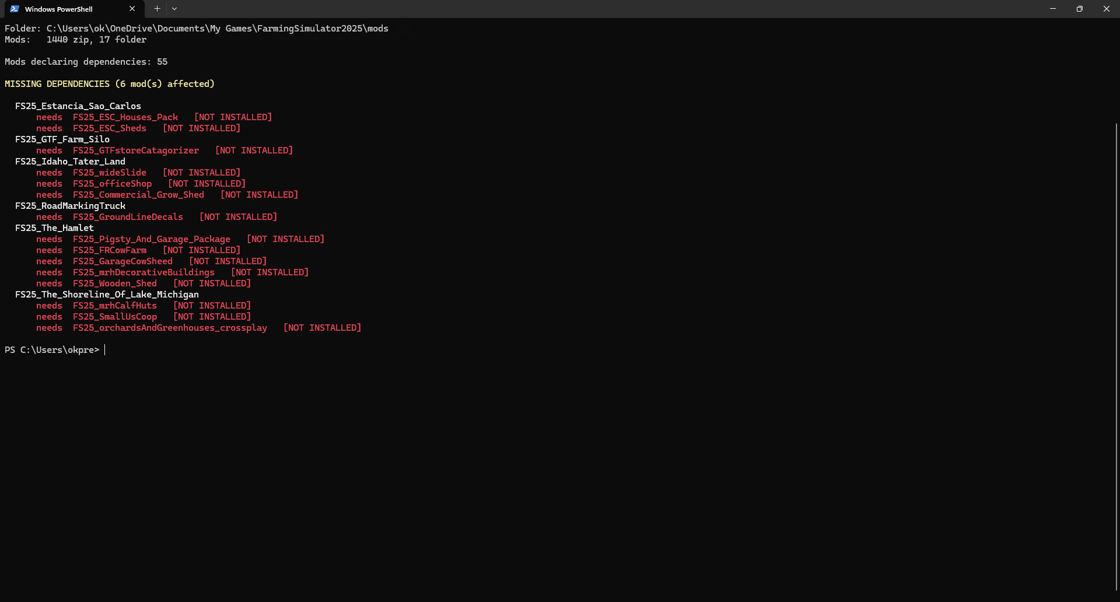This screenshot has height=602, width=1120.
Task: Click FS25_SmallUsCoop dependency
Action: [x=115, y=317]
